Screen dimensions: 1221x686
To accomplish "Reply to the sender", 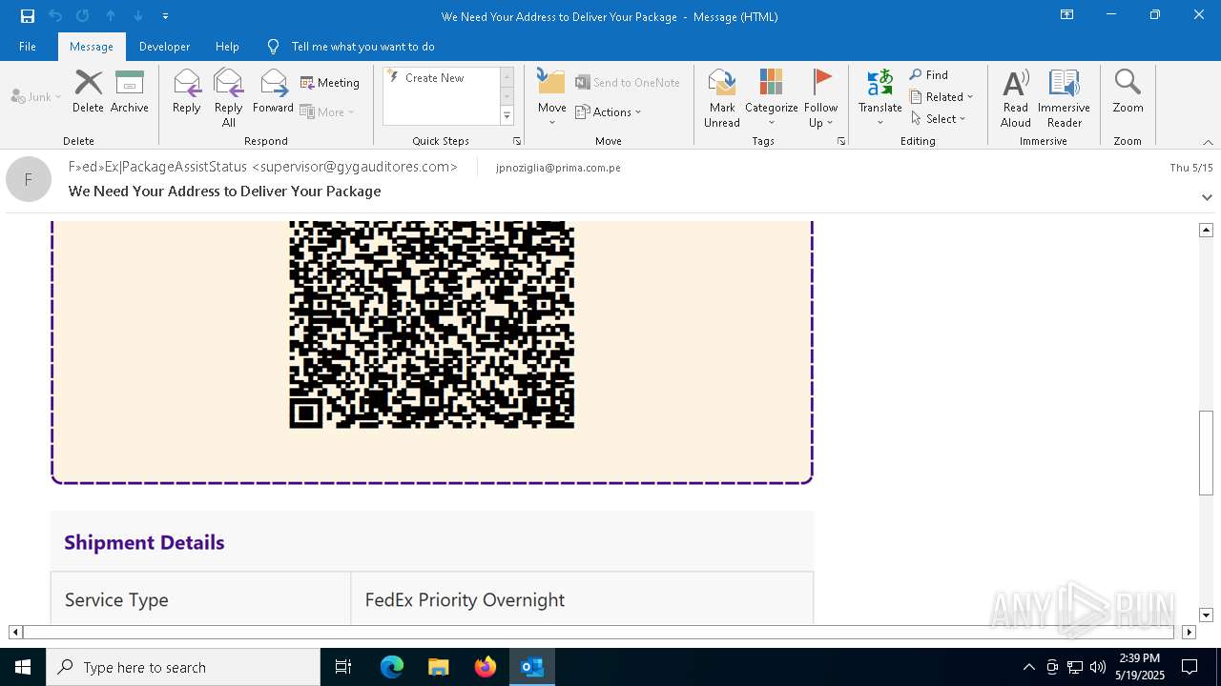I will (187, 91).
